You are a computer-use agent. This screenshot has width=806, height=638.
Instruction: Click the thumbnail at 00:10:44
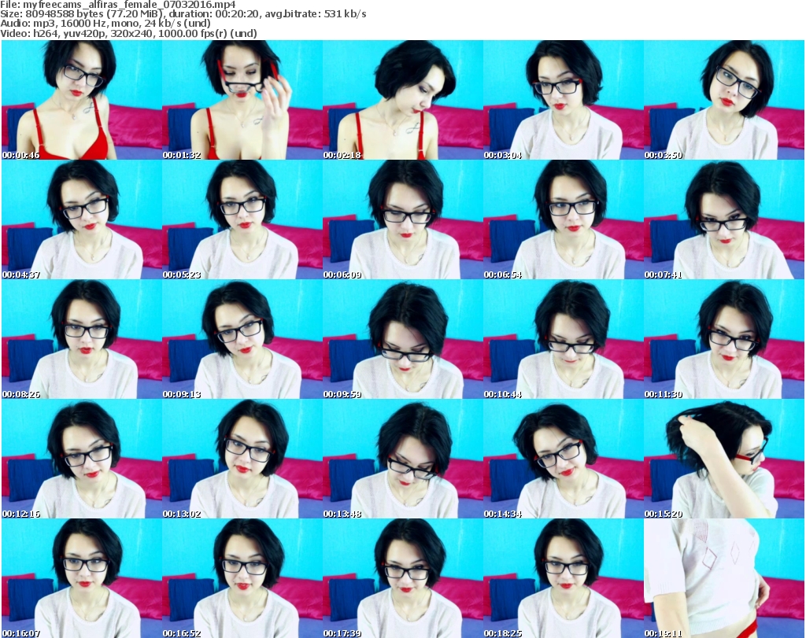564,340
